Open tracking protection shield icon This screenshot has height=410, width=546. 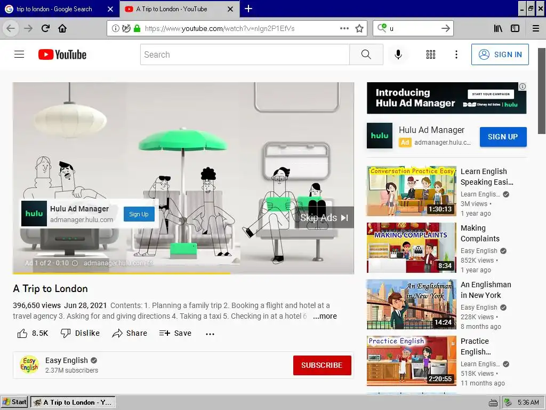pyautogui.click(x=126, y=28)
